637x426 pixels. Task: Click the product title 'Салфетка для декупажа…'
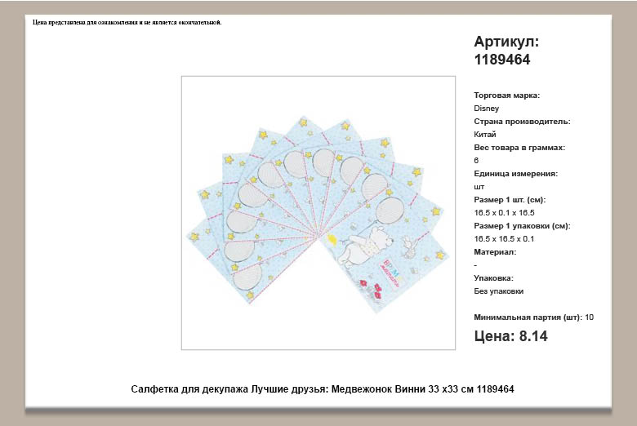click(322, 389)
